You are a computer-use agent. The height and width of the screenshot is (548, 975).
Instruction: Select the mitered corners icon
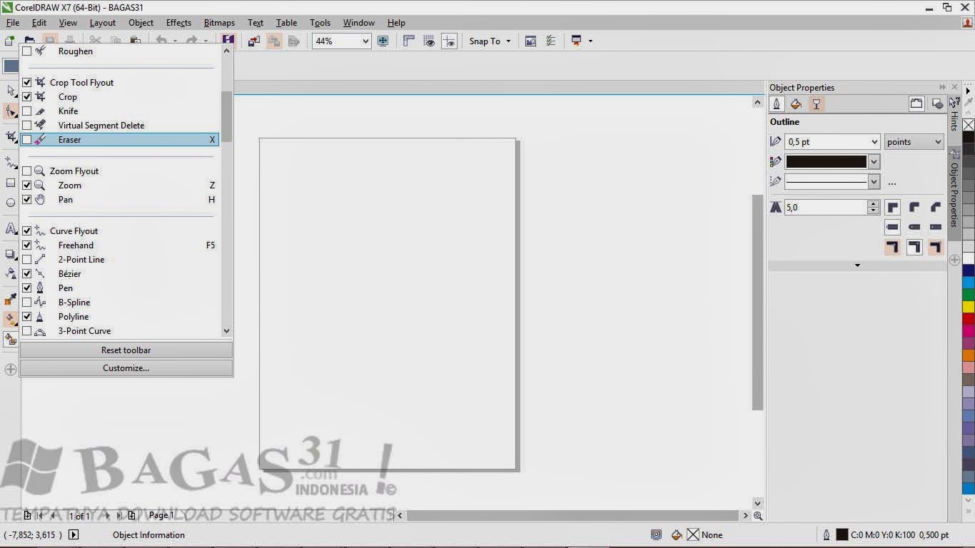click(892, 207)
